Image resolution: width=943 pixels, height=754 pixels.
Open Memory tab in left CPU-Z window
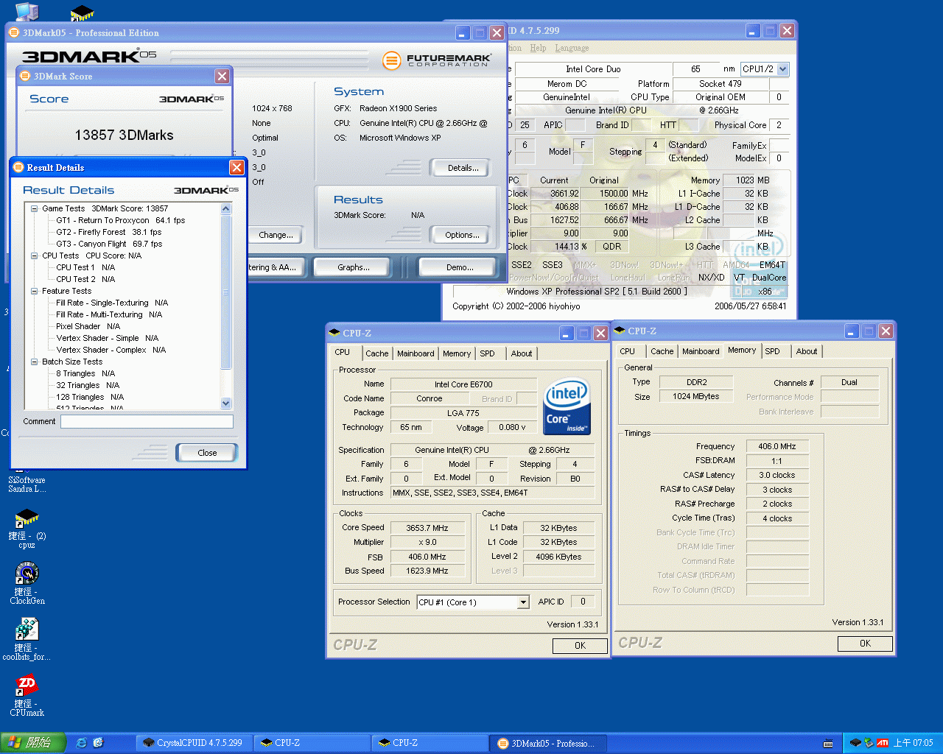(457, 353)
